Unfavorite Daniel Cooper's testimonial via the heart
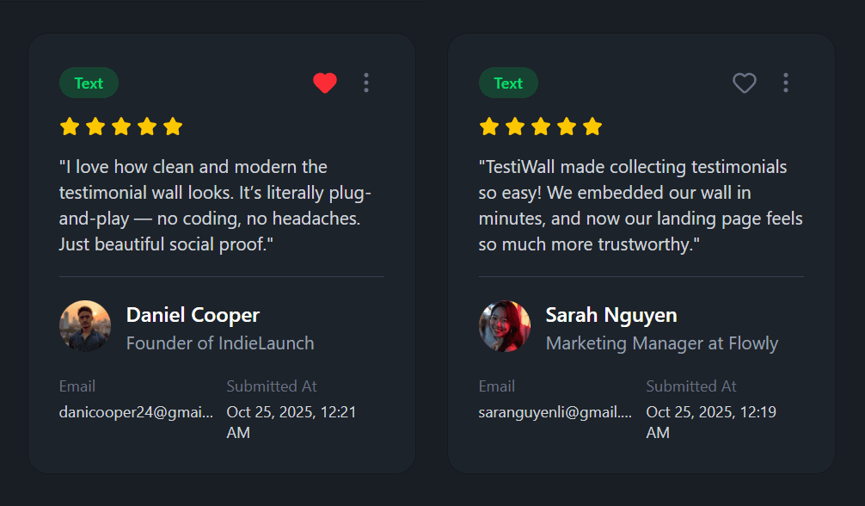 324,83
